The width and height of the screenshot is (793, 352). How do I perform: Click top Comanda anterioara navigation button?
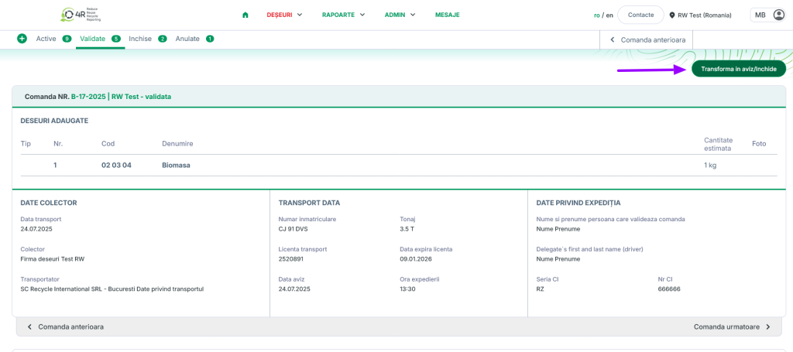click(x=647, y=39)
